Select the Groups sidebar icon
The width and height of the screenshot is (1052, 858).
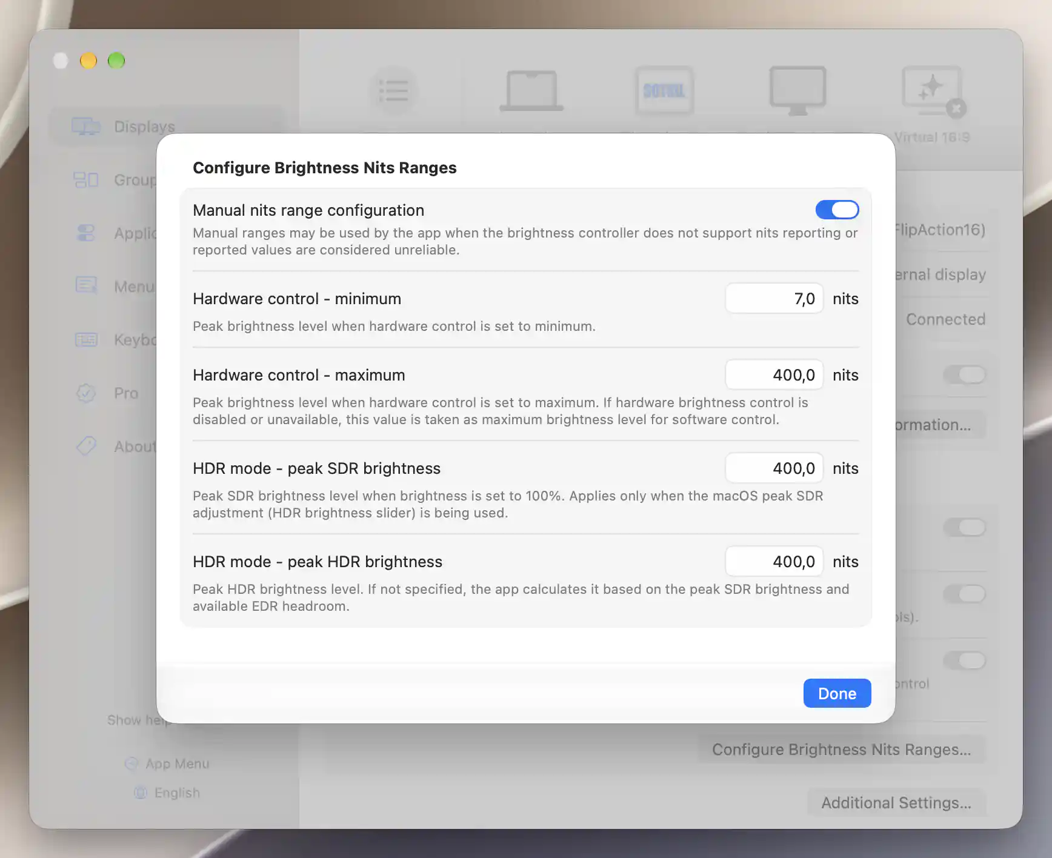tap(86, 180)
